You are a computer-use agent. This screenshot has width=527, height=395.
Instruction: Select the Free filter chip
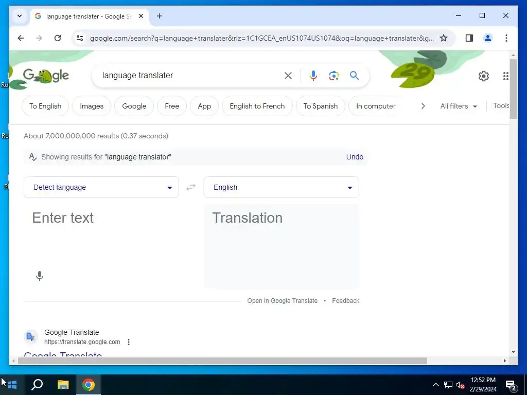tap(172, 106)
